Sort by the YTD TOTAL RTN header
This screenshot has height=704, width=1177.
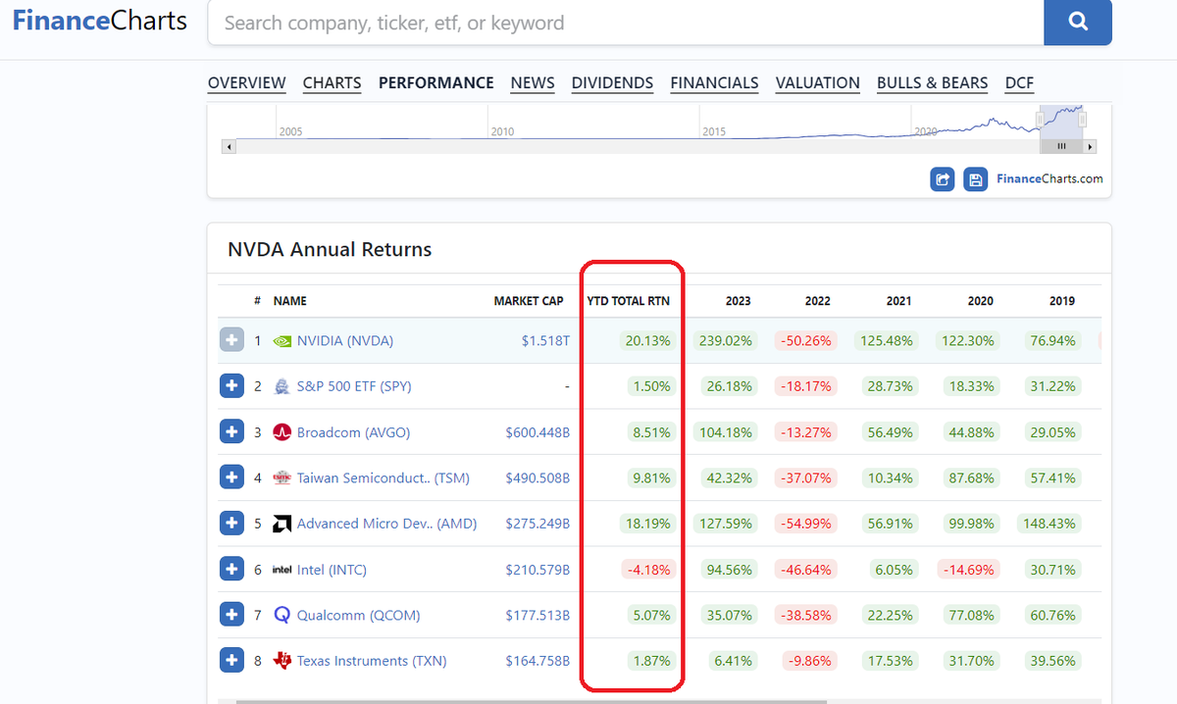click(629, 301)
